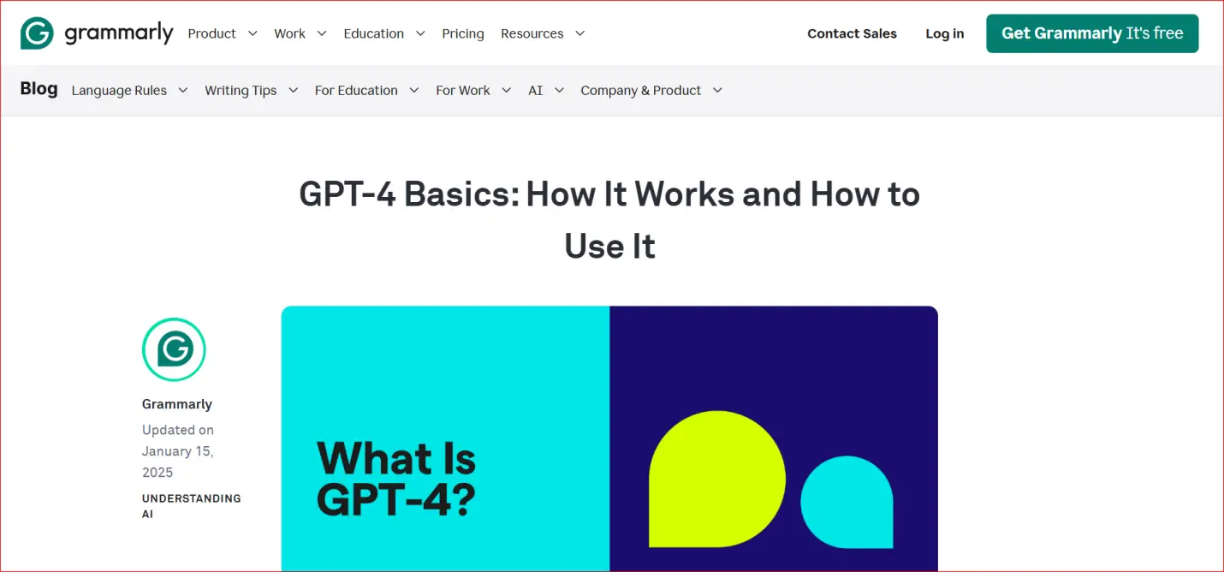The width and height of the screenshot is (1224, 572).
Task: Select For Work in blog navigation
Action: (x=462, y=90)
